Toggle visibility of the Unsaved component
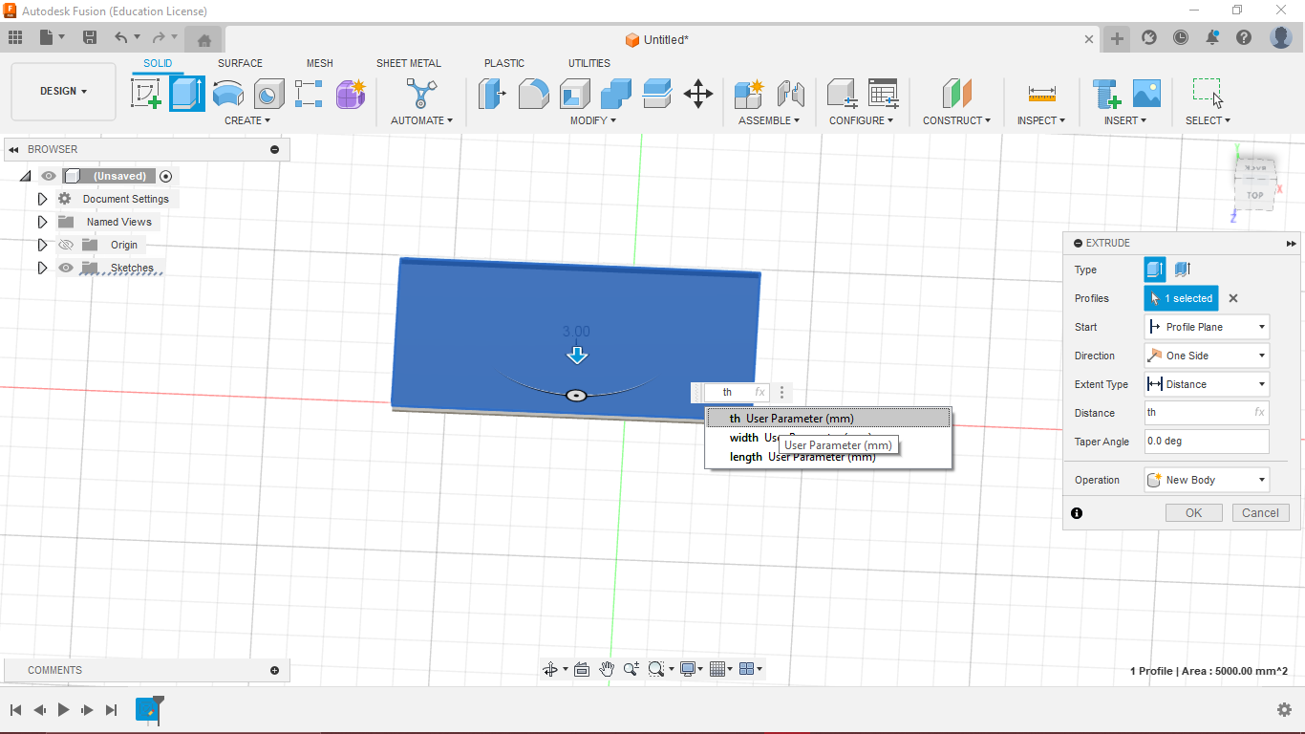 click(49, 176)
